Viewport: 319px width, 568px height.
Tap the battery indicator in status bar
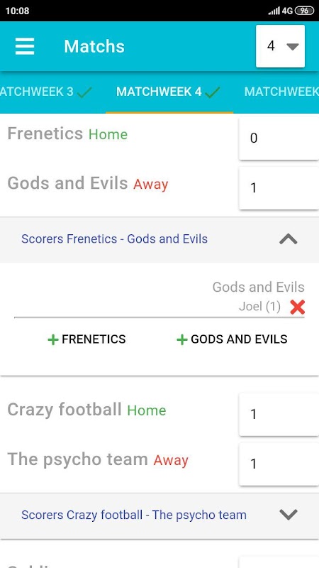pos(304,11)
